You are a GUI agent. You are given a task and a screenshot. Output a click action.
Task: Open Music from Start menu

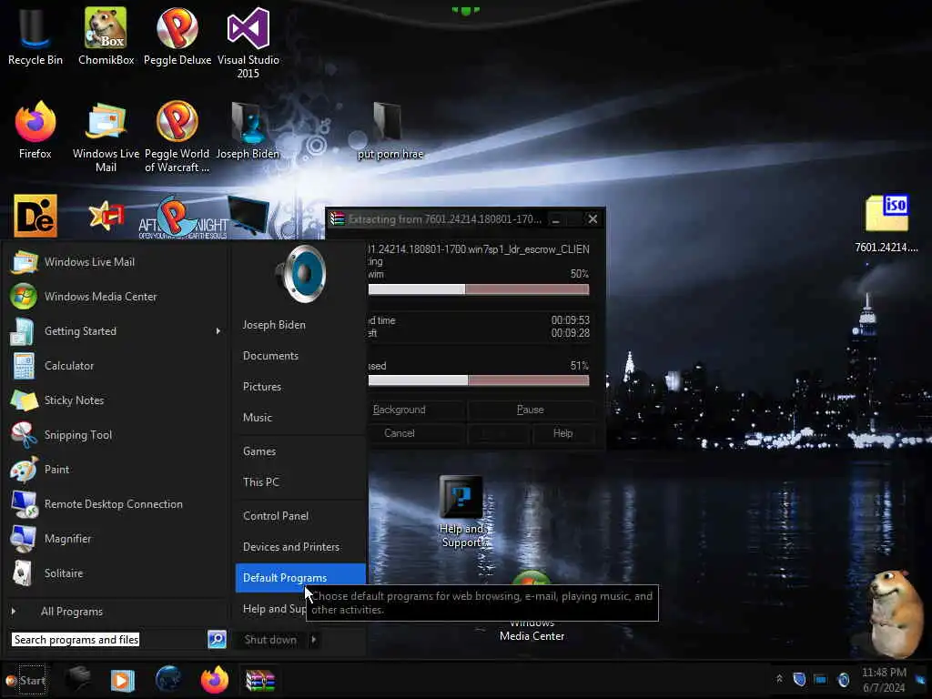click(300, 418)
